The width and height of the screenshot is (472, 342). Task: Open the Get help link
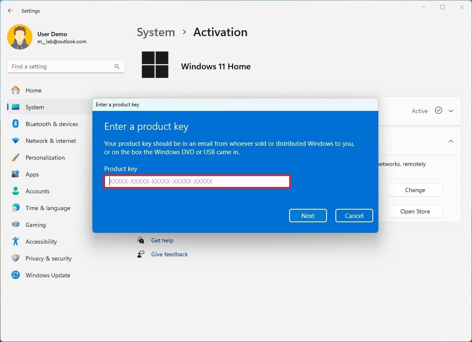(x=162, y=240)
